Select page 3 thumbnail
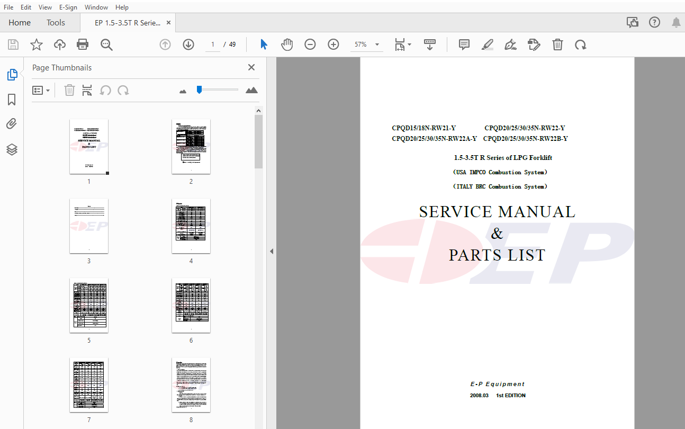 [x=89, y=226]
